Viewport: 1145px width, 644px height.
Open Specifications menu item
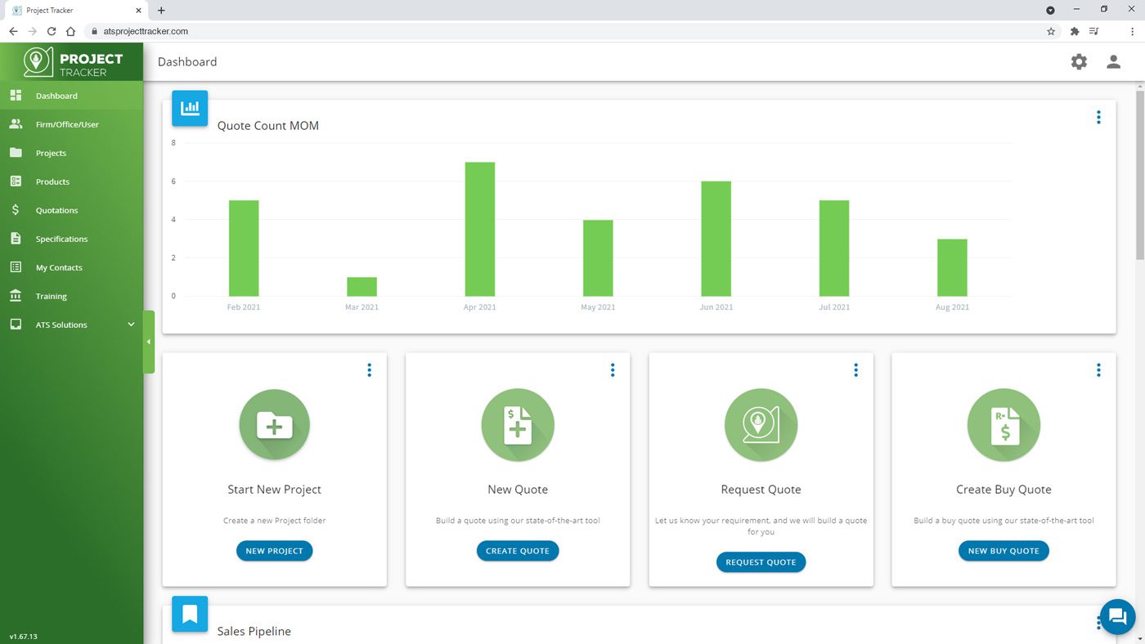coord(71,239)
